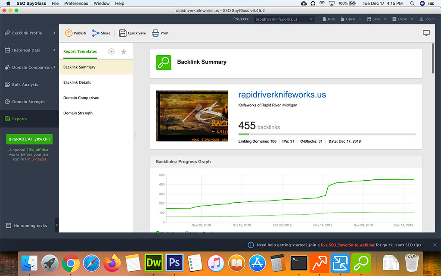The image size is (441, 276).
Task: Open live SEO PowerSuite webinar link
Action: pyautogui.click(x=348, y=245)
